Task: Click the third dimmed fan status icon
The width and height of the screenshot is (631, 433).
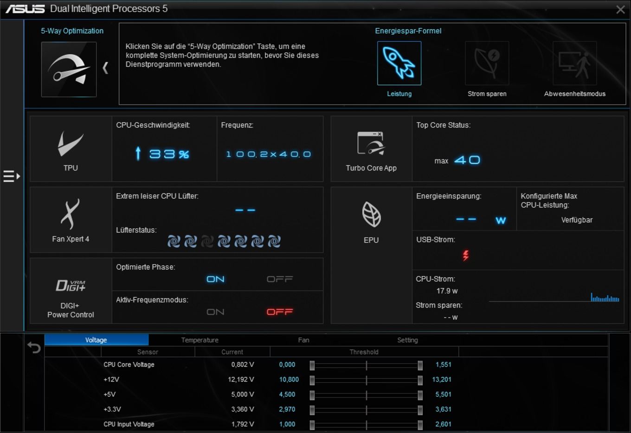Action: coord(207,241)
